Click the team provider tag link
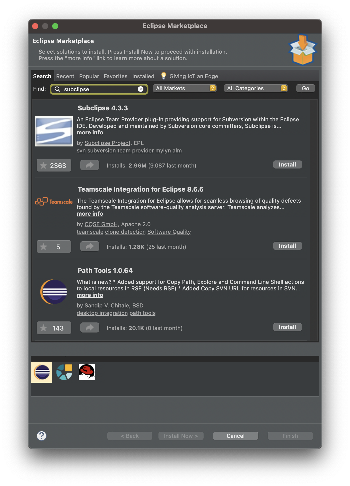This screenshot has height=486, width=350. pyautogui.click(x=135, y=150)
